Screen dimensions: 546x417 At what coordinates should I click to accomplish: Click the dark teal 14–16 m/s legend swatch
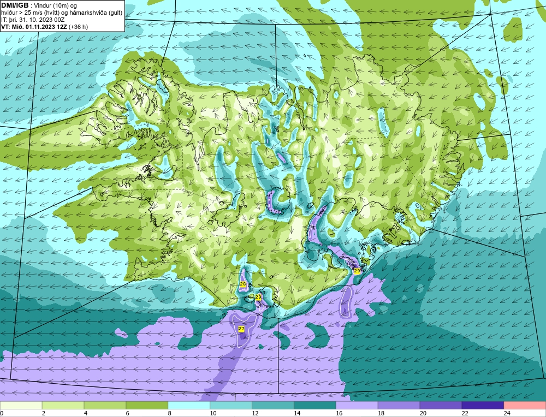(315, 405)
